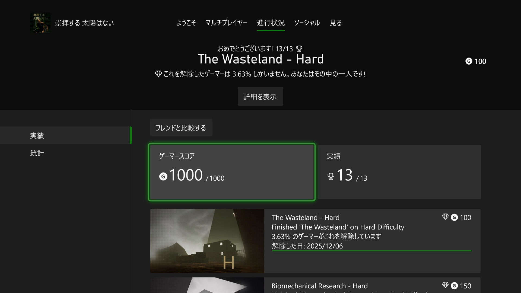521x293 pixels.
Task: Click the diamond icon on Biomechanical Research row
Action: tap(445, 285)
